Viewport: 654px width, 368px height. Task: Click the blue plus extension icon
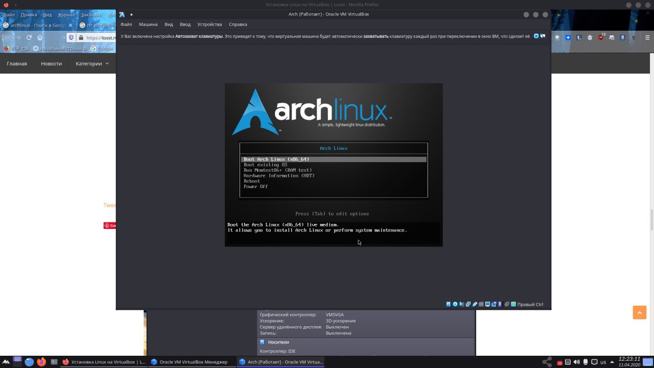tap(568, 37)
